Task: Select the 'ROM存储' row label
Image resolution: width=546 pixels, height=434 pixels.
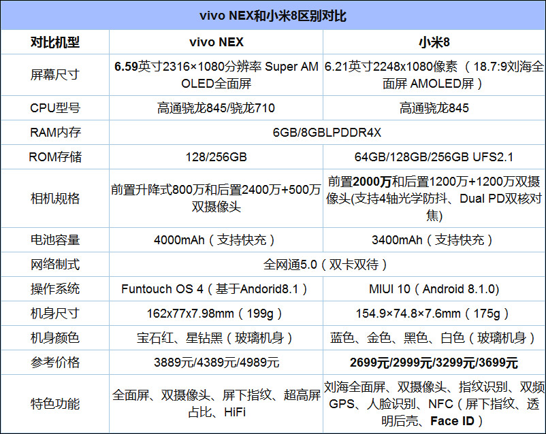Action: [x=55, y=157]
